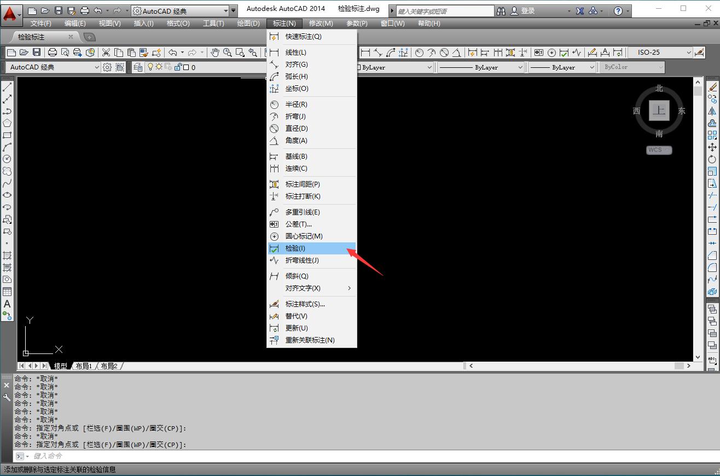Click the Diameter dimension toolbar icon
Screen dimensions: 720x476
tap(444, 53)
